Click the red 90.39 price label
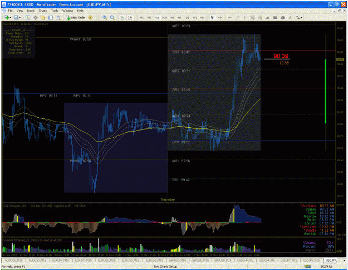The height and width of the screenshot is (270, 348). (x=281, y=56)
